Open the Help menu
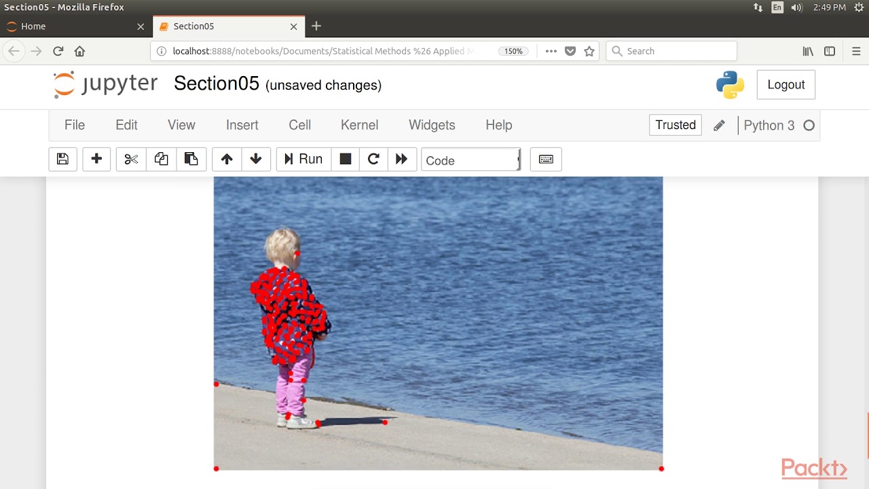The width and height of the screenshot is (869, 489). [x=499, y=125]
